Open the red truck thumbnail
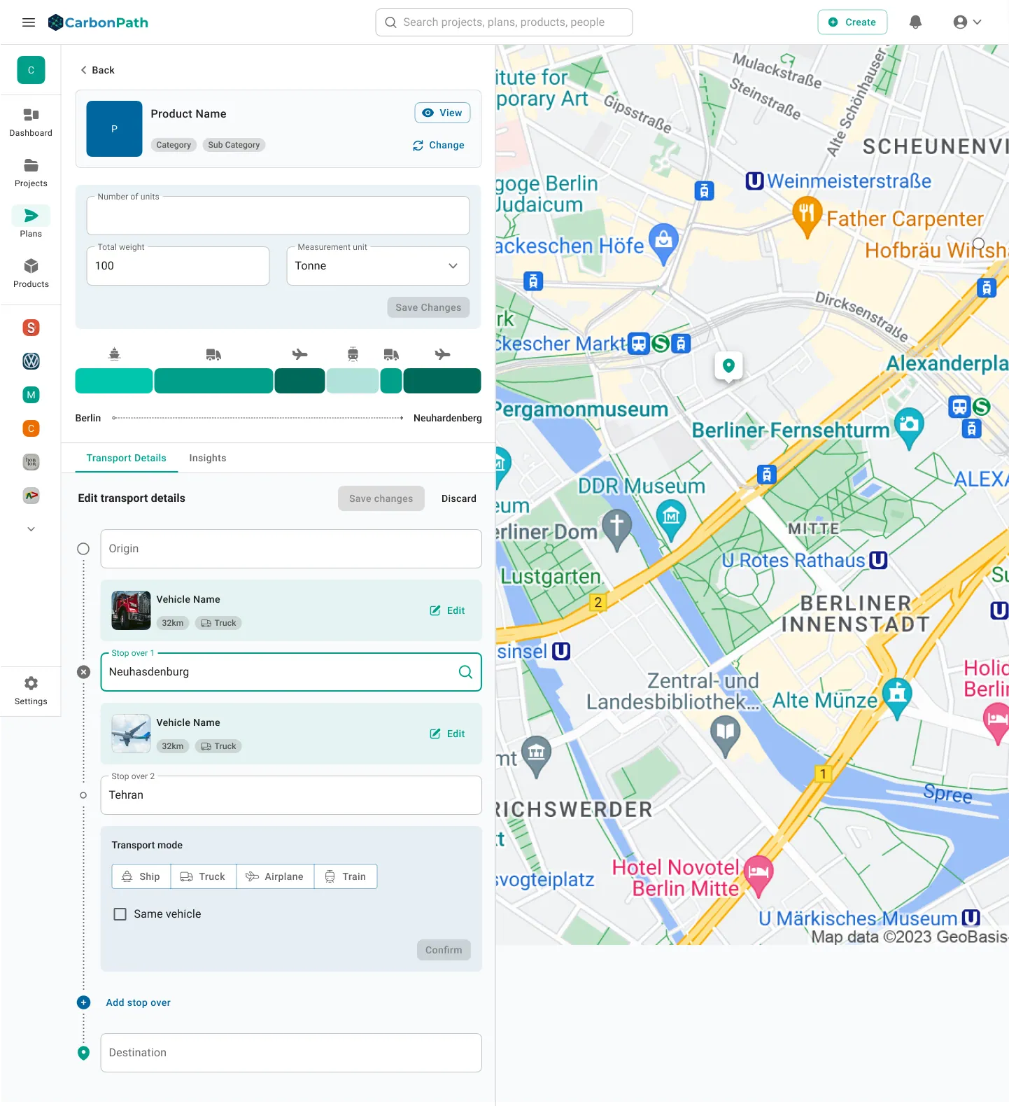 pyautogui.click(x=132, y=610)
